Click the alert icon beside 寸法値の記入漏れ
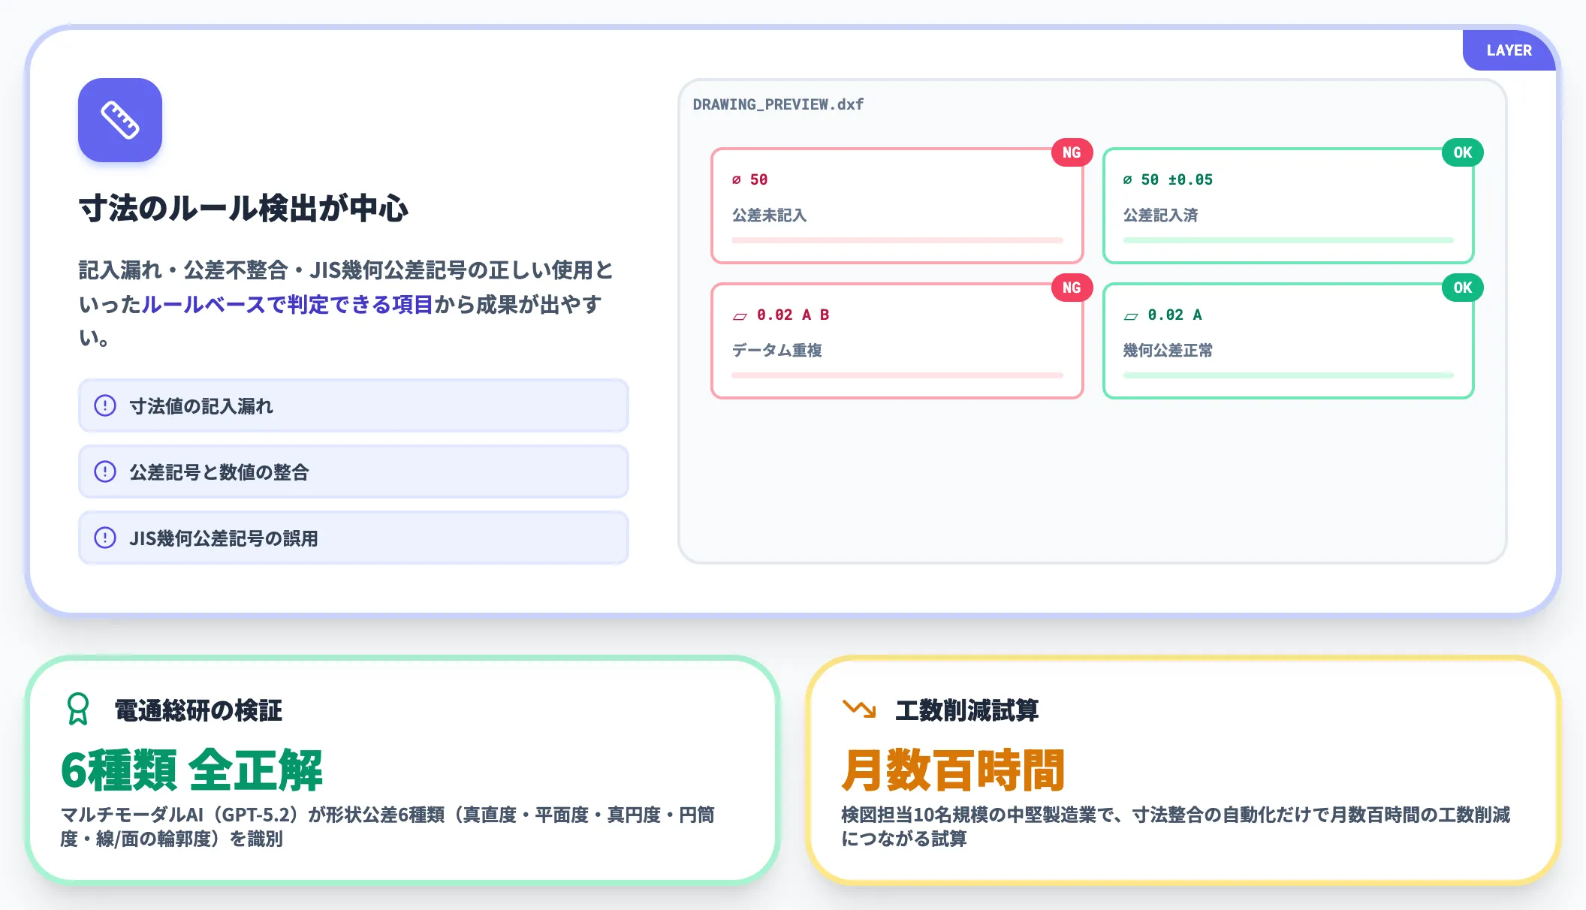The width and height of the screenshot is (1586, 910). (x=105, y=405)
